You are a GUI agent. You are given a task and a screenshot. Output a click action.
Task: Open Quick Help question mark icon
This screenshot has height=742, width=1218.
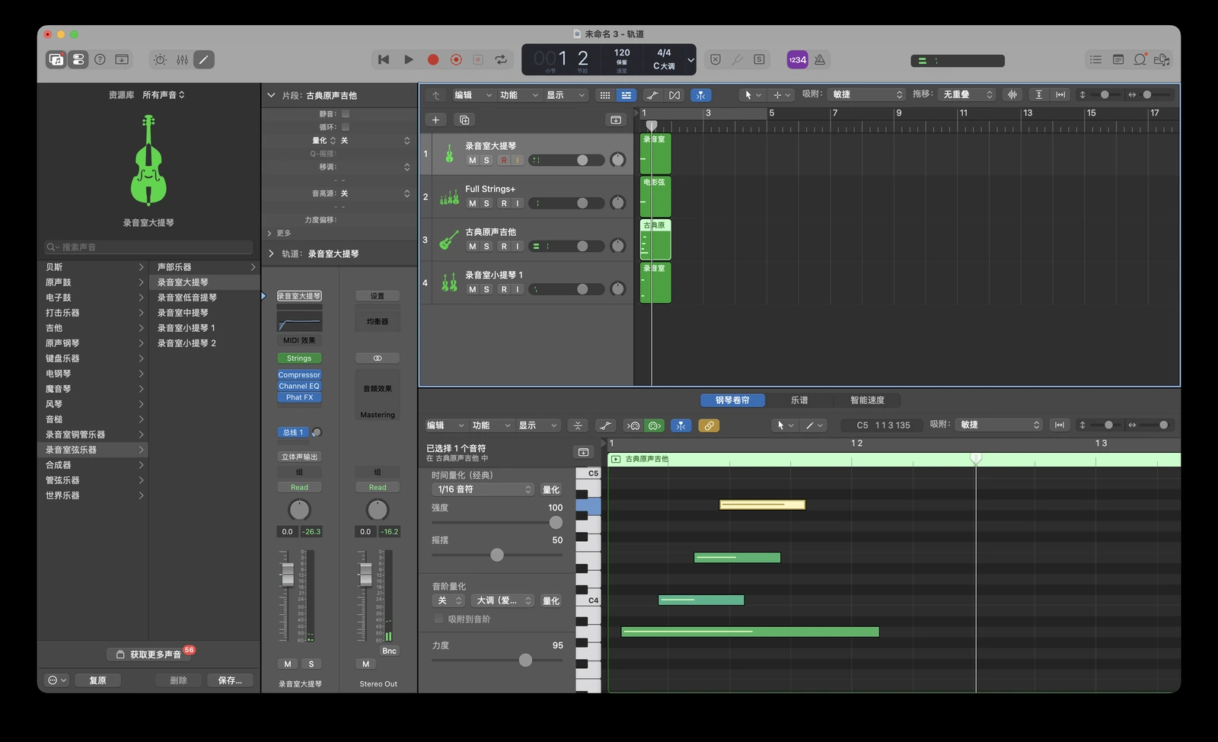click(x=100, y=59)
